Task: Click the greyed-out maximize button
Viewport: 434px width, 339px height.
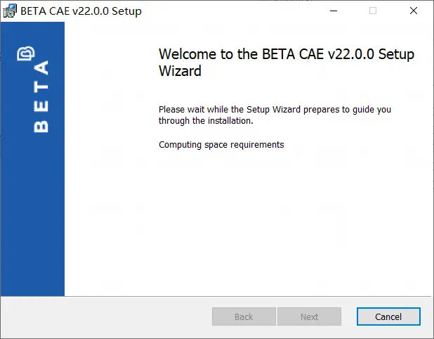Action: click(373, 11)
